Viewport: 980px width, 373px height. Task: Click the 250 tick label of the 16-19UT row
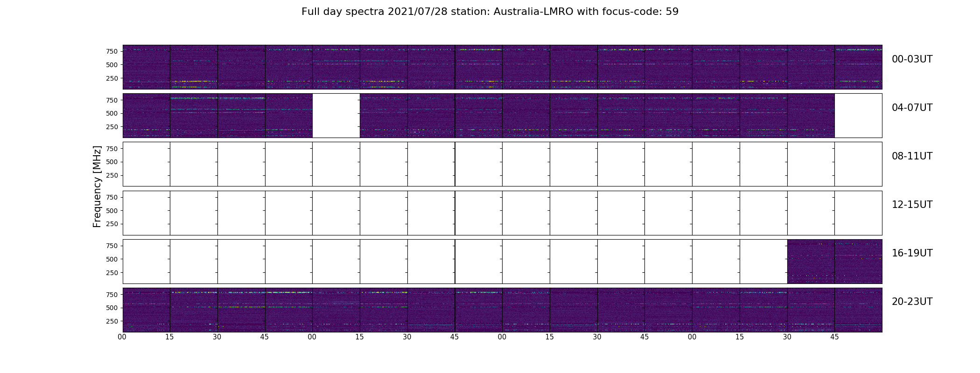(x=112, y=273)
